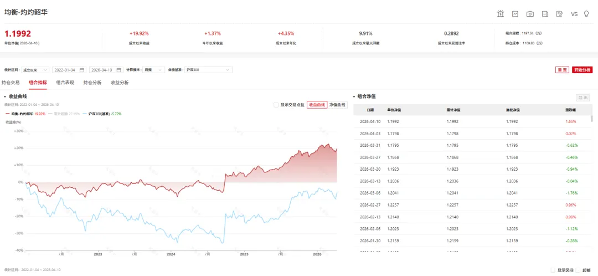
Task: Select the 2026-03-31 table row date
Action: pos(370,145)
